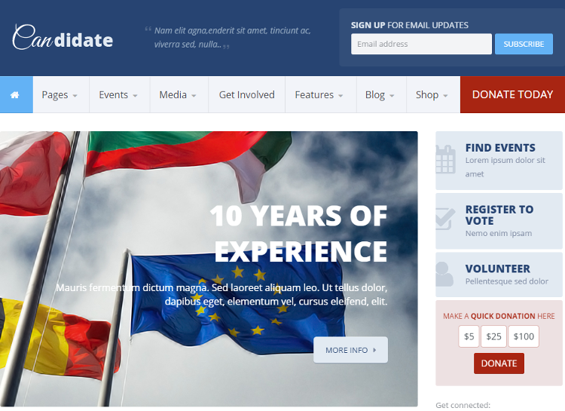Viewport: 565px width, 411px height.
Task: Click the Candidate site logo
Action: 63,37
